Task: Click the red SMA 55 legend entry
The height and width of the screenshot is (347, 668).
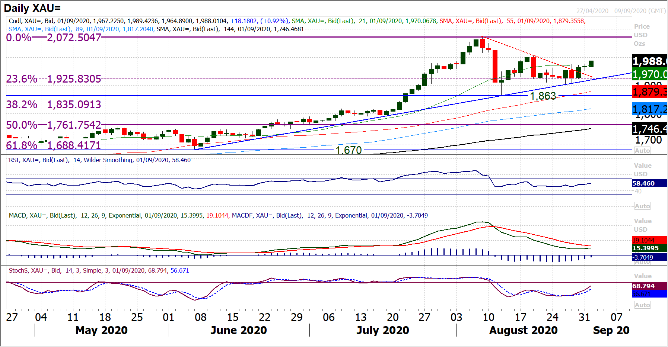Action: click(x=512, y=21)
